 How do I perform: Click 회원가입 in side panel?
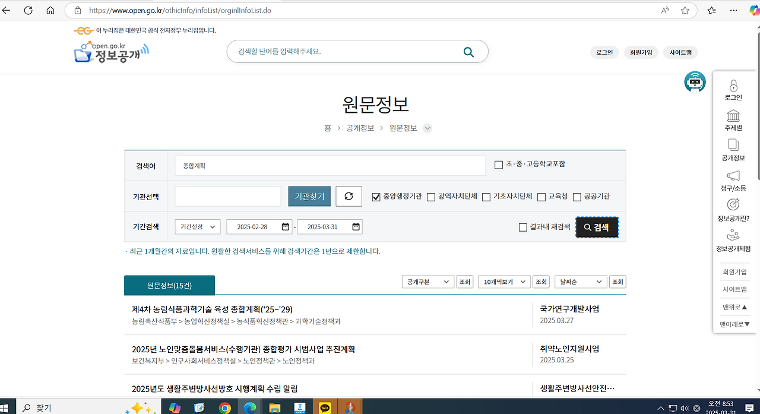pyautogui.click(x=734, y=271)
